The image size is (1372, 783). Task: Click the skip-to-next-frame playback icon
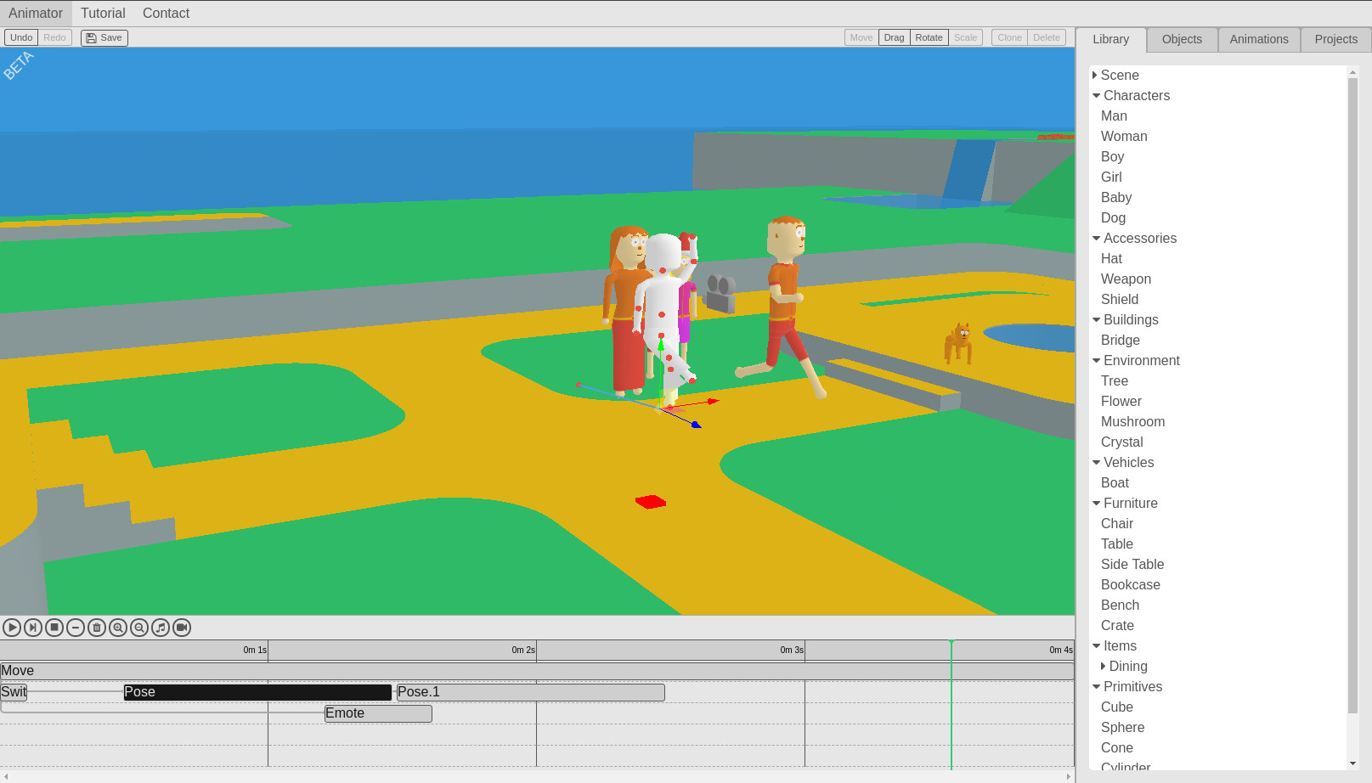(33, 628)
